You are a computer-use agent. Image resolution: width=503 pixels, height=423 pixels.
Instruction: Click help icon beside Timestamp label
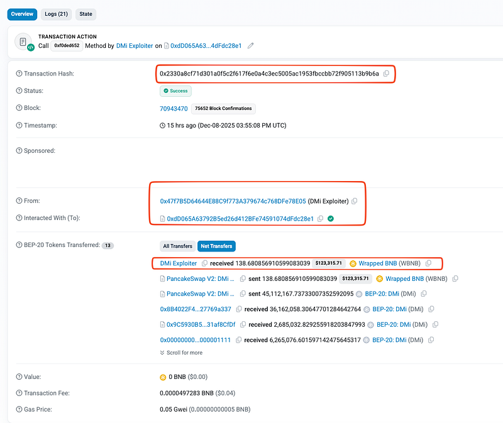tap(19, 126)
